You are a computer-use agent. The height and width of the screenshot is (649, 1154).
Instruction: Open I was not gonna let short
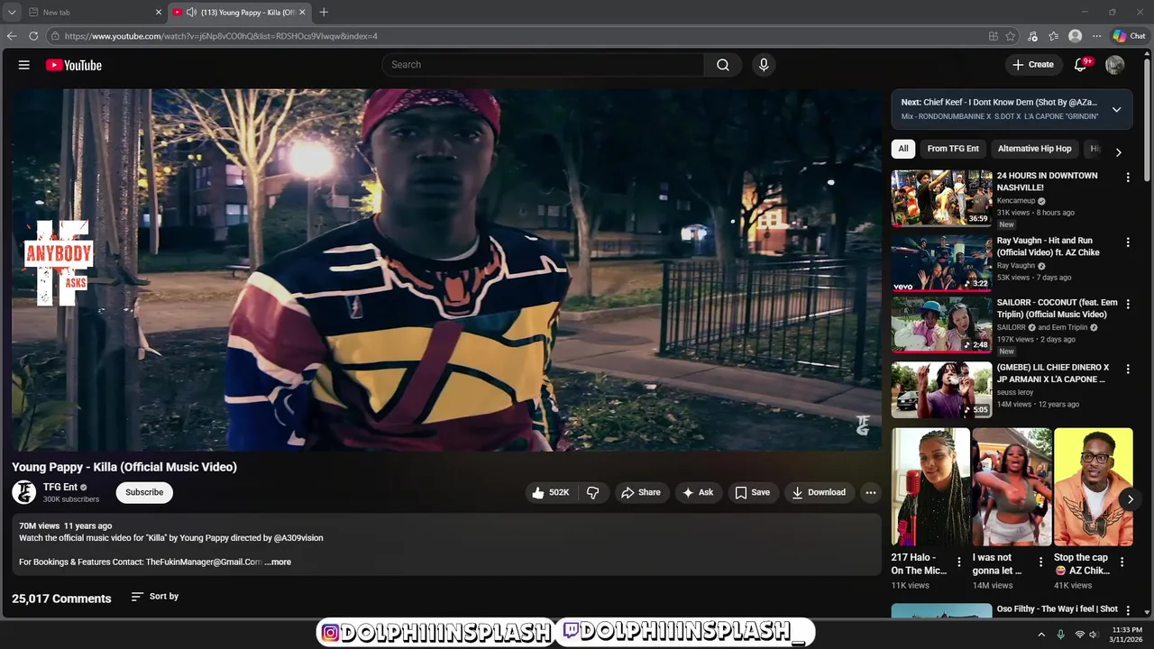1012,487
